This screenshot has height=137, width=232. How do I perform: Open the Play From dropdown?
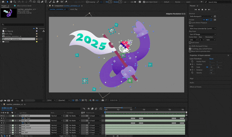point(203,34)
